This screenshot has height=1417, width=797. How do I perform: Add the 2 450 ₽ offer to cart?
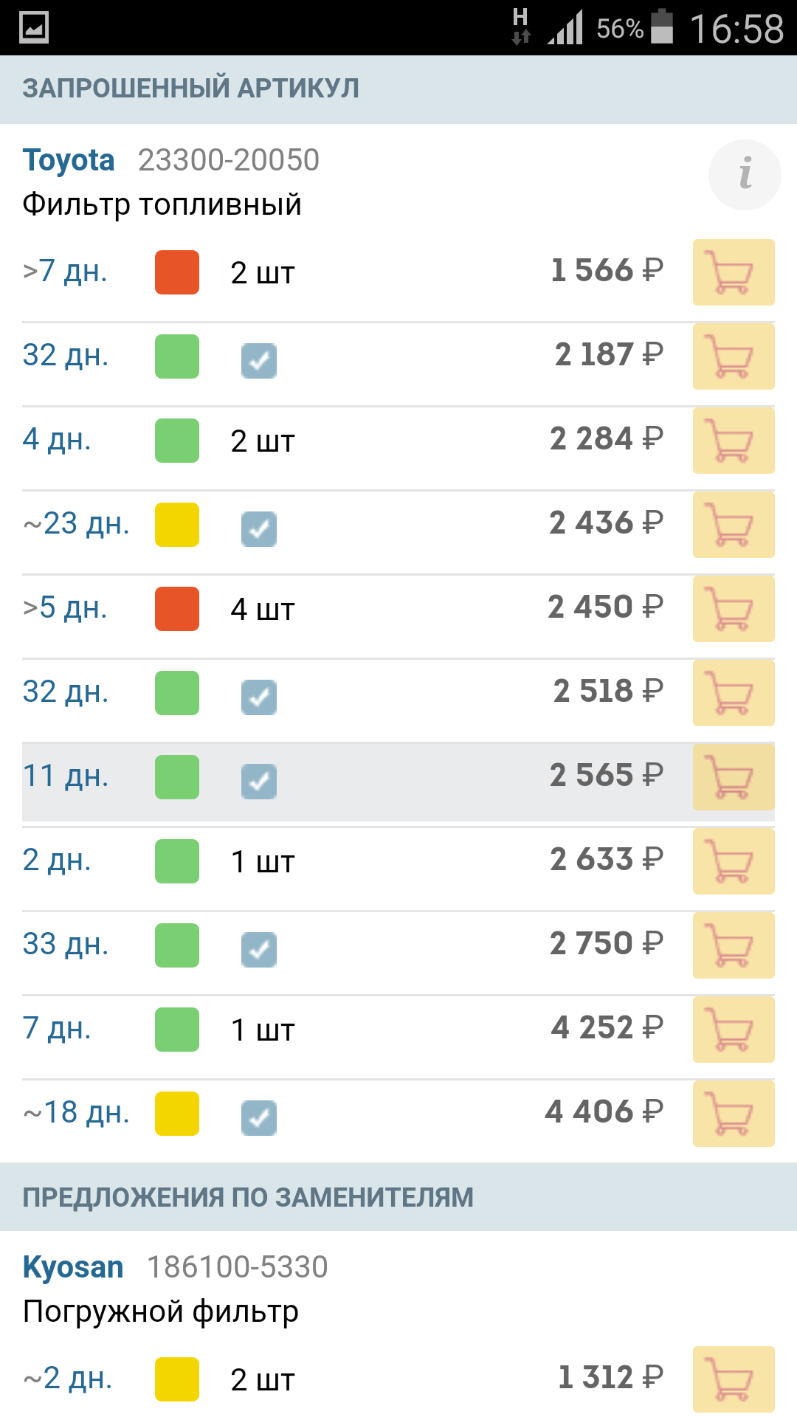point(734,609)
